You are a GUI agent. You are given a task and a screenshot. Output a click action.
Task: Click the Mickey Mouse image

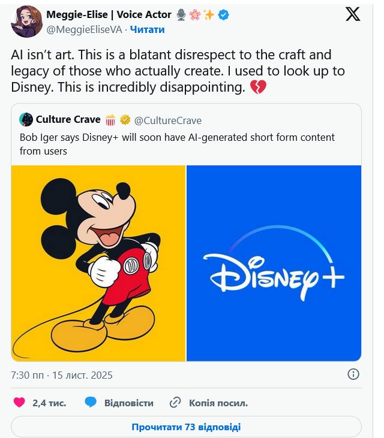click(98, 263)
